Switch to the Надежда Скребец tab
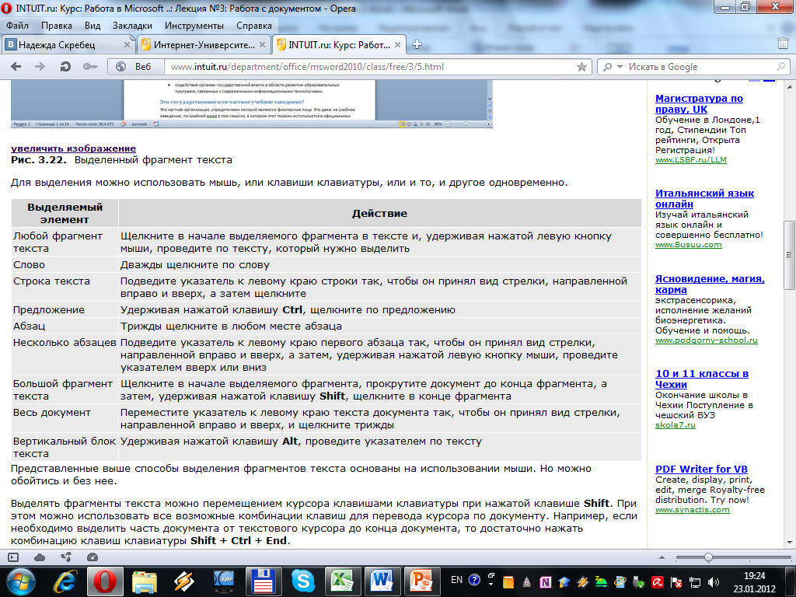This screenshot has width=796, height=597. [68, 44]
